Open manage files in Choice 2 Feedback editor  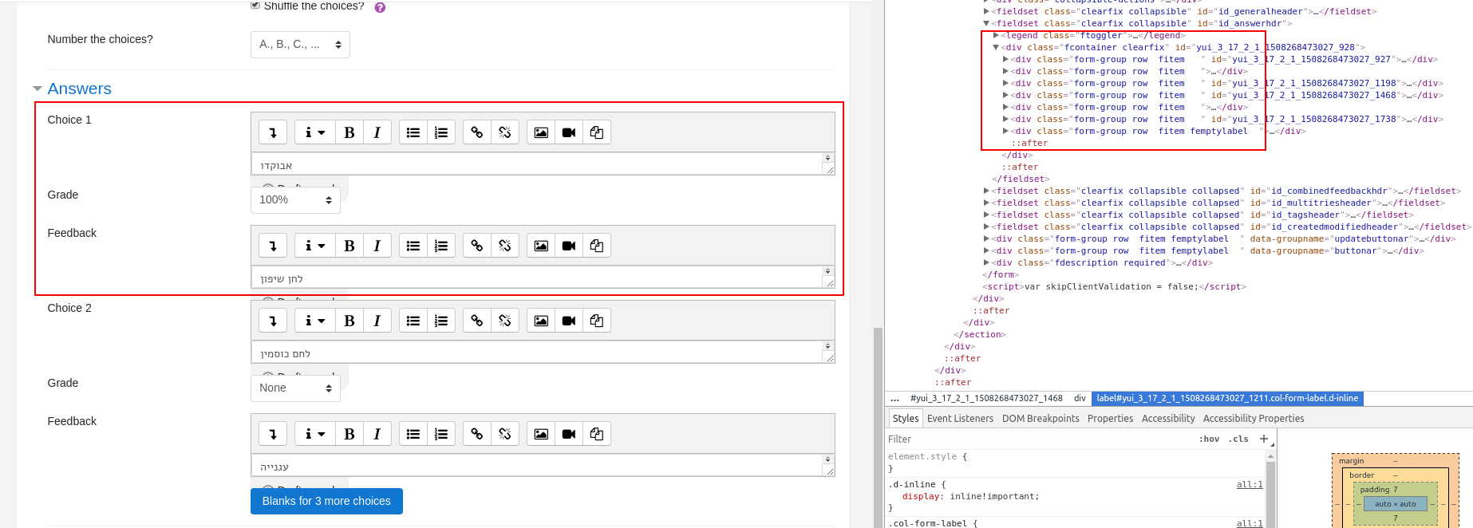597,434
